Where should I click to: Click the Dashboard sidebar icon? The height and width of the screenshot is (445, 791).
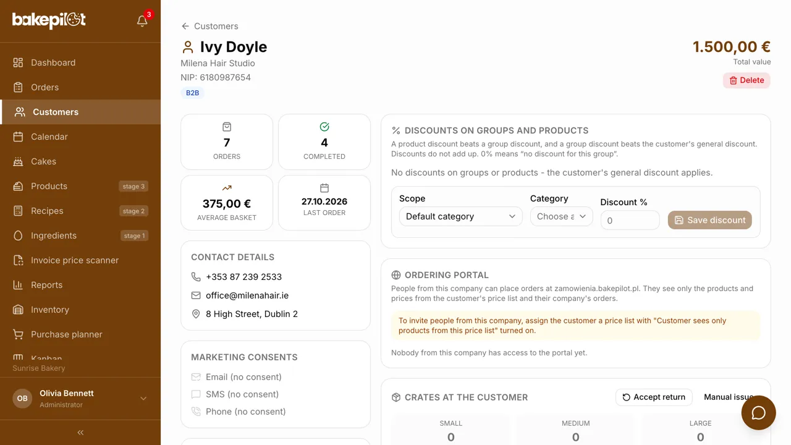19,62
